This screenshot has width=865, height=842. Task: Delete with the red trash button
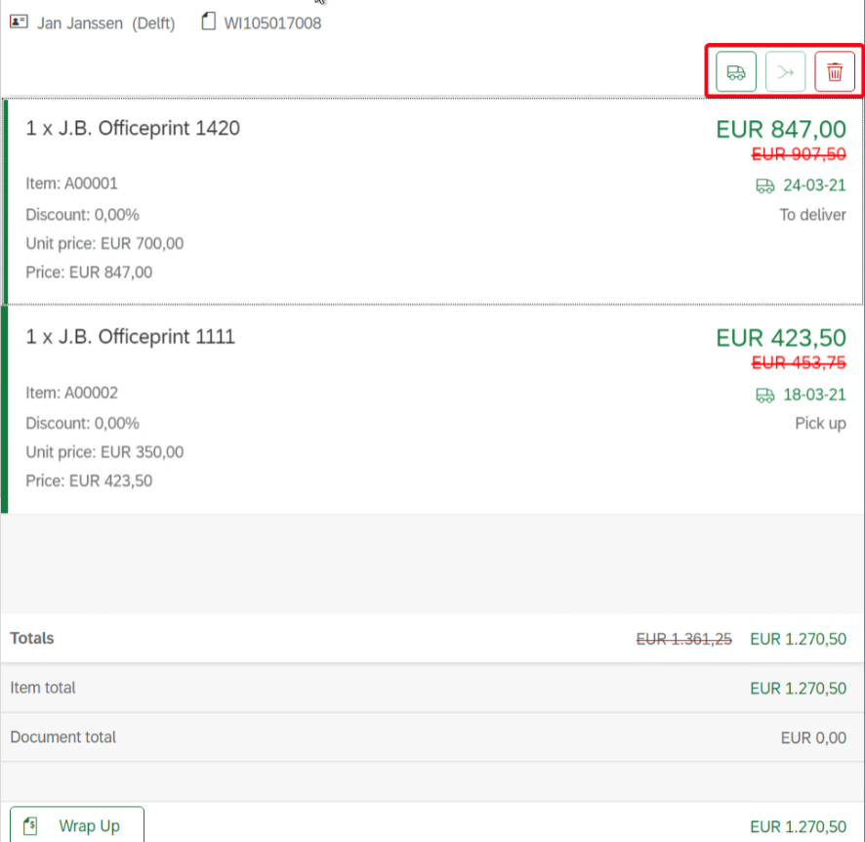835,72
